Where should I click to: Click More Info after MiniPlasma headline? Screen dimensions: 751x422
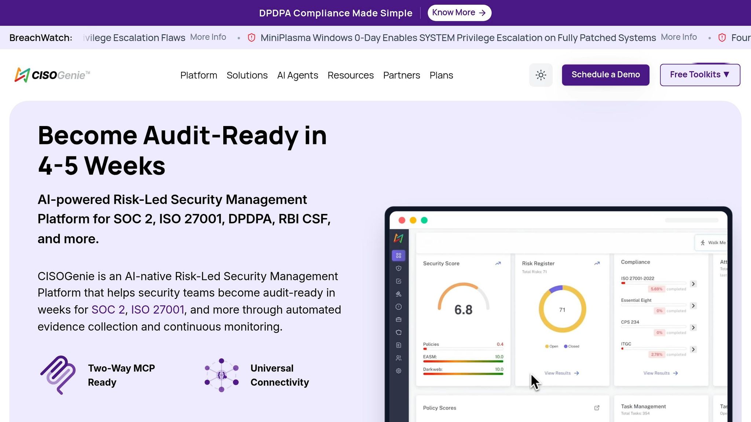(x=679, y=37)
